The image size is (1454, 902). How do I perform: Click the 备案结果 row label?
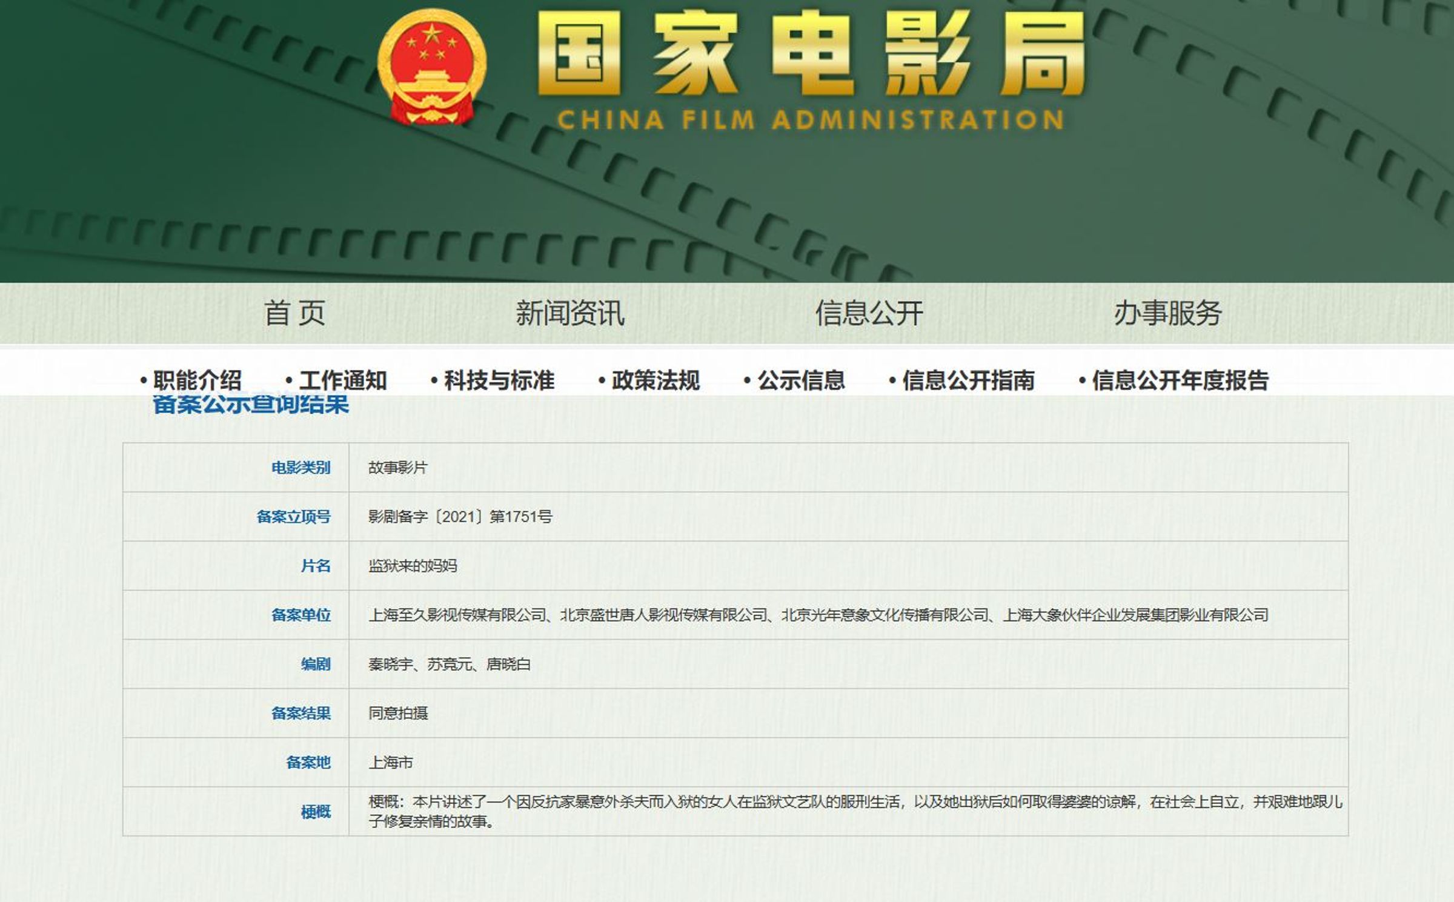point(300,713)
